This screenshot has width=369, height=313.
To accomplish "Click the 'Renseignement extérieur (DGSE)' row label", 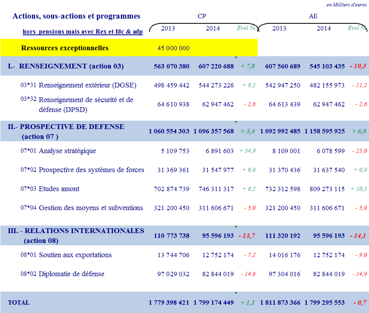I will (x=87, y=85).
